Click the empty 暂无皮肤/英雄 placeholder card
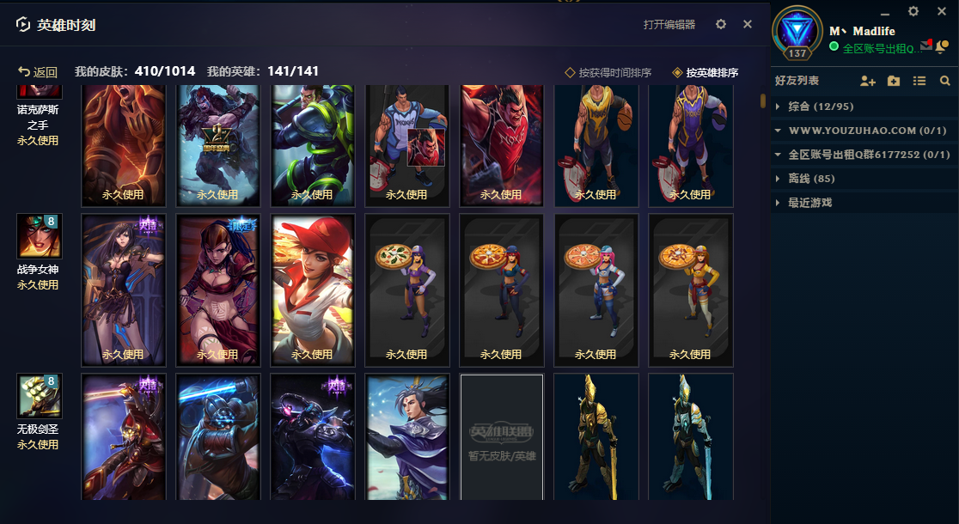The height and width of the screenshot is (524, 959). coord(502,437)
